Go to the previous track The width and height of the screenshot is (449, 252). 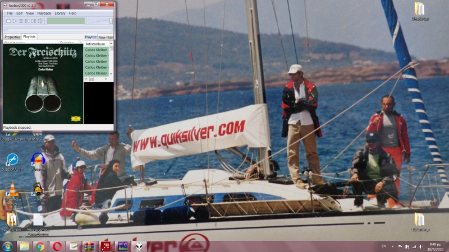[27, 21]
